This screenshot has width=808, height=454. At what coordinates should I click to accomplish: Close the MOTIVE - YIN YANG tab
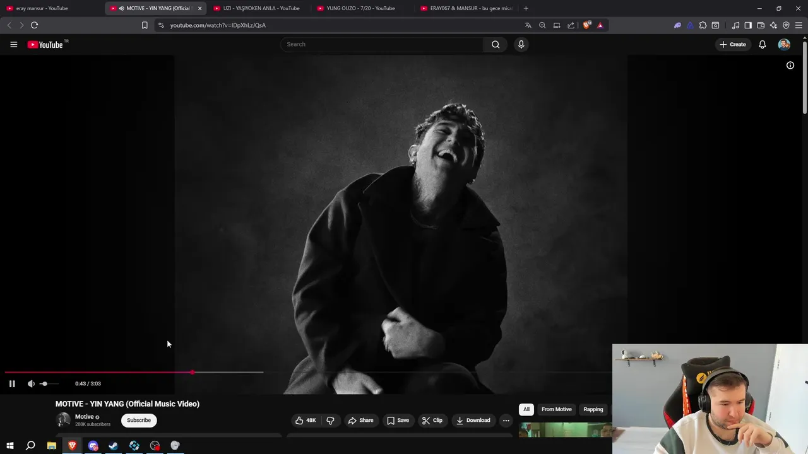199,8
